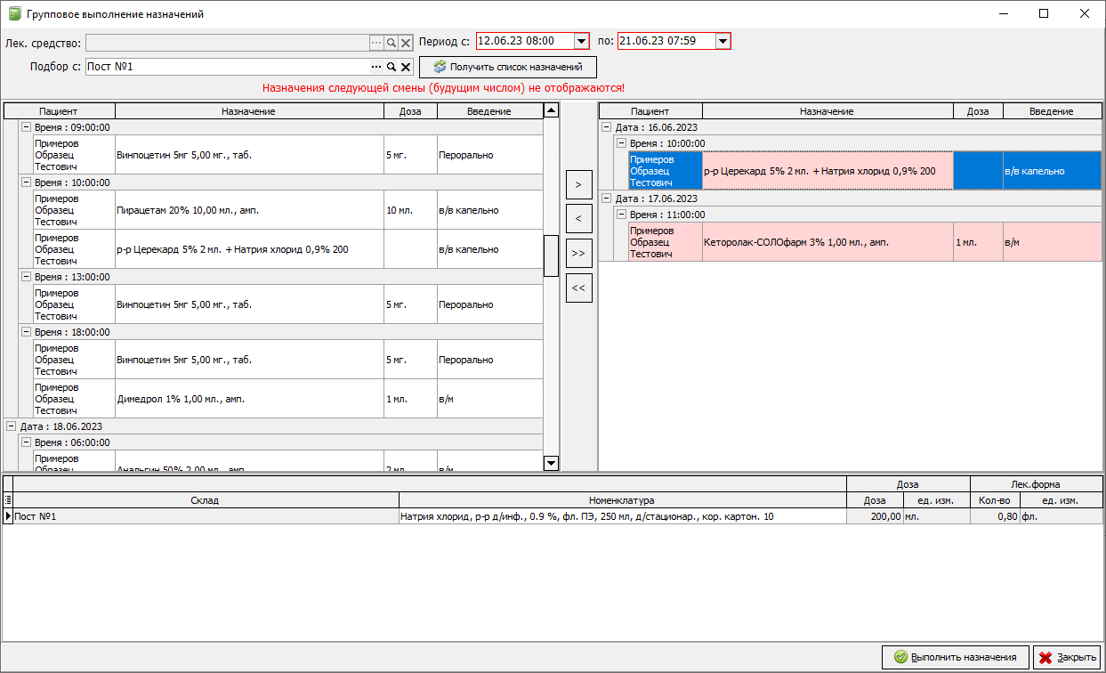
Task: Click search icon in Подбор с field
Action: (x=391, y=67)
